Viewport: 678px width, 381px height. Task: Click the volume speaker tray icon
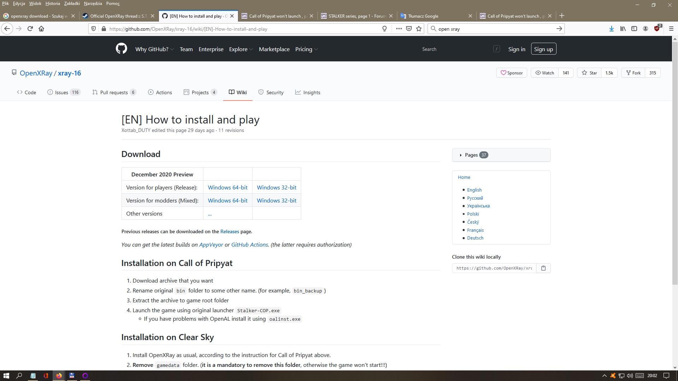630,376
